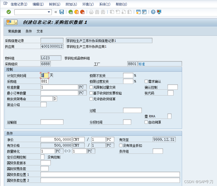The width and height of the screenshot is (217, 186).
Task: Click the 需 RMA input field
Action: click(170, 116)
